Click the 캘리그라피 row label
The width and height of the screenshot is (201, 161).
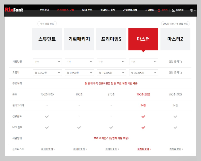[x=18, y=105]
